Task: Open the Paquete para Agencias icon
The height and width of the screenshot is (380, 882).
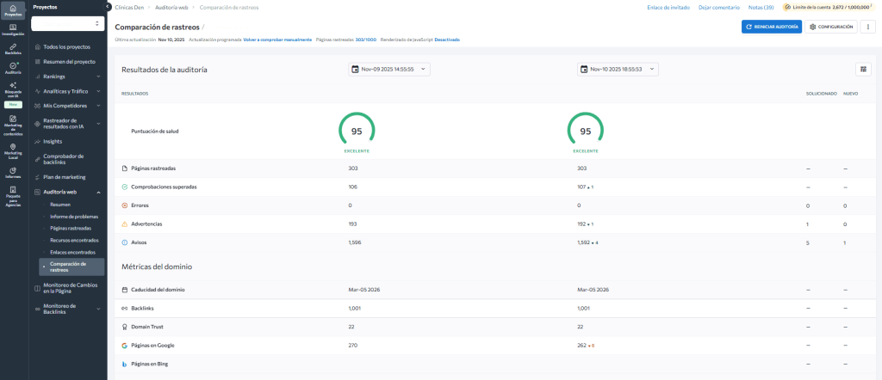Action: tap(13, 193)
